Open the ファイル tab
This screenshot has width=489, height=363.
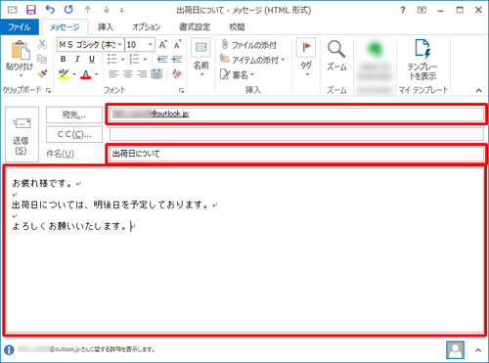pos(20,26)
